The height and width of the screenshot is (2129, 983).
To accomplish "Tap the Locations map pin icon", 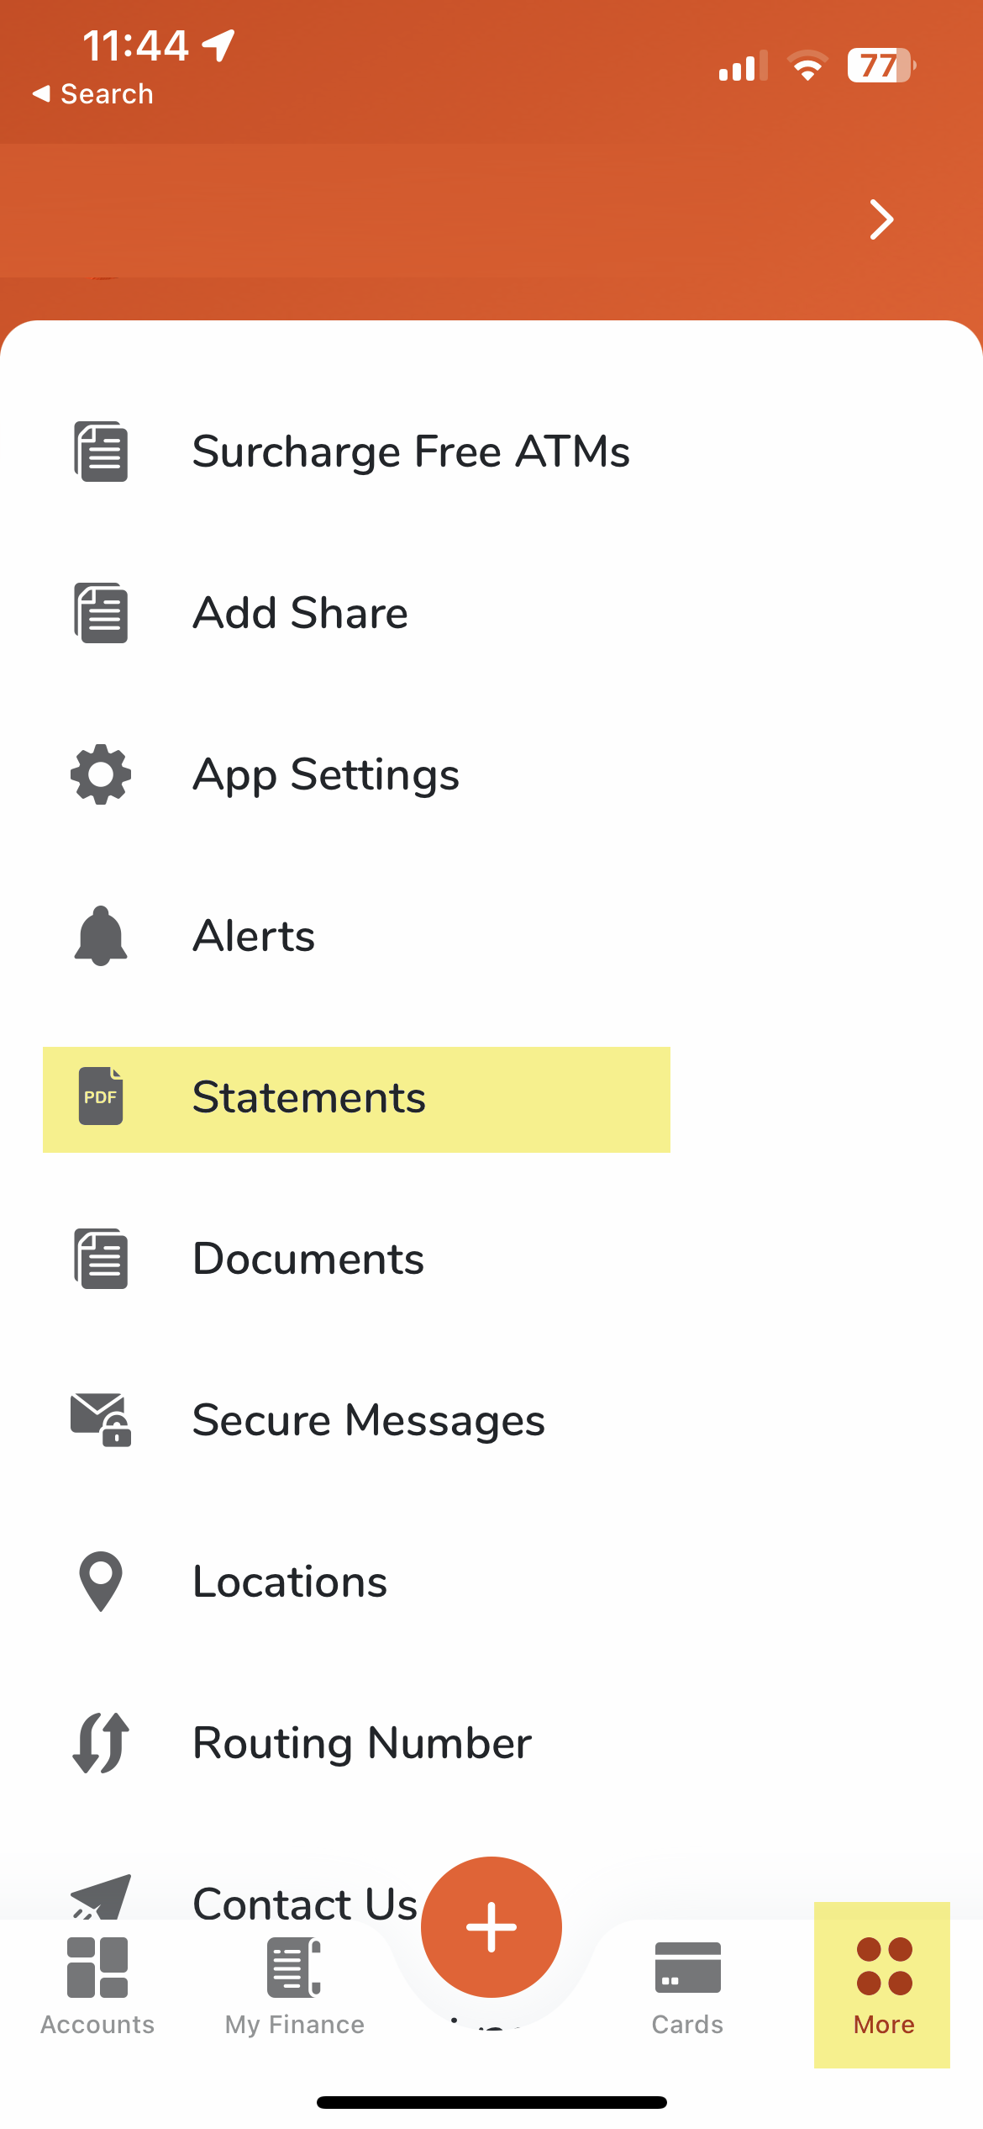I will pyautogui.click(x=101, y=1581).
